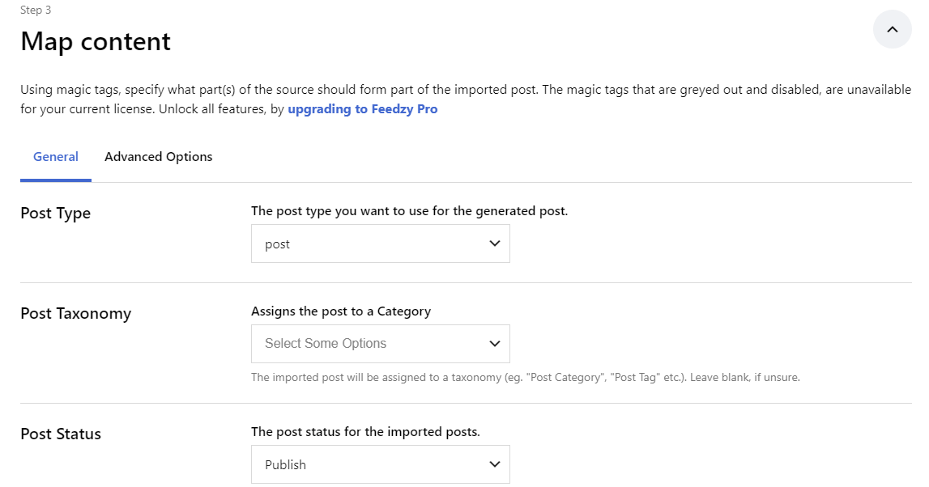Image resolution: width=929 pixels, height=487 pixels.
Task: Open the upgrading to Feedzy Pro link
Action: (x=363, y=109)
